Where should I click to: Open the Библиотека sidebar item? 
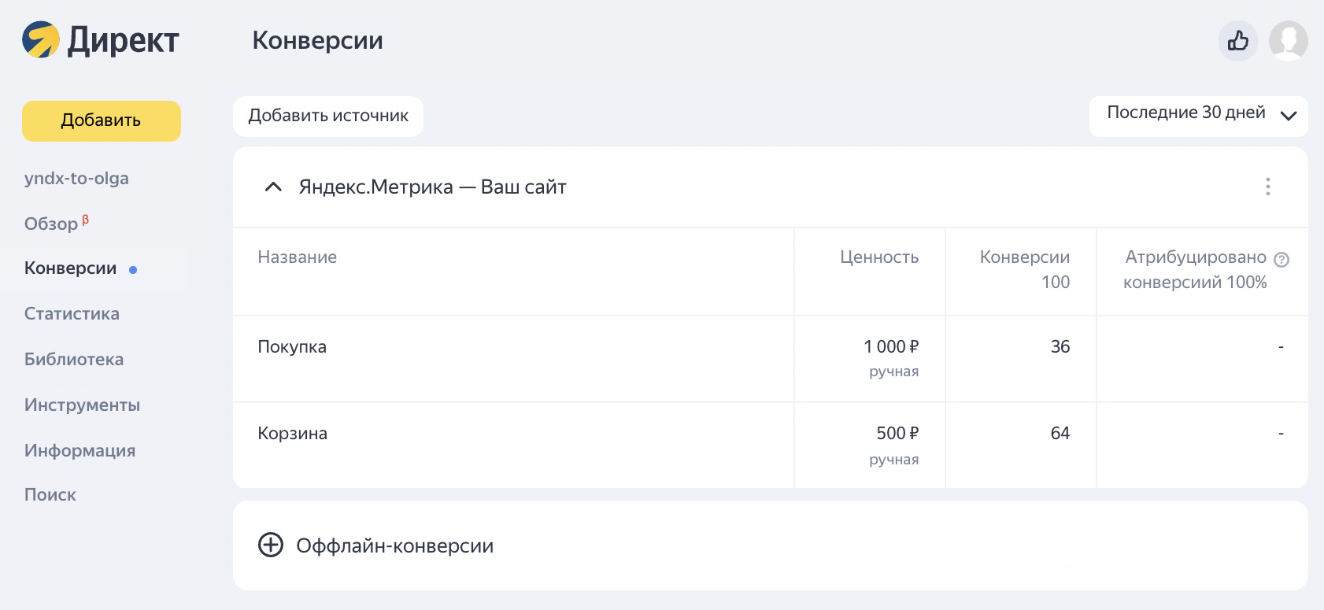point(74,359)
